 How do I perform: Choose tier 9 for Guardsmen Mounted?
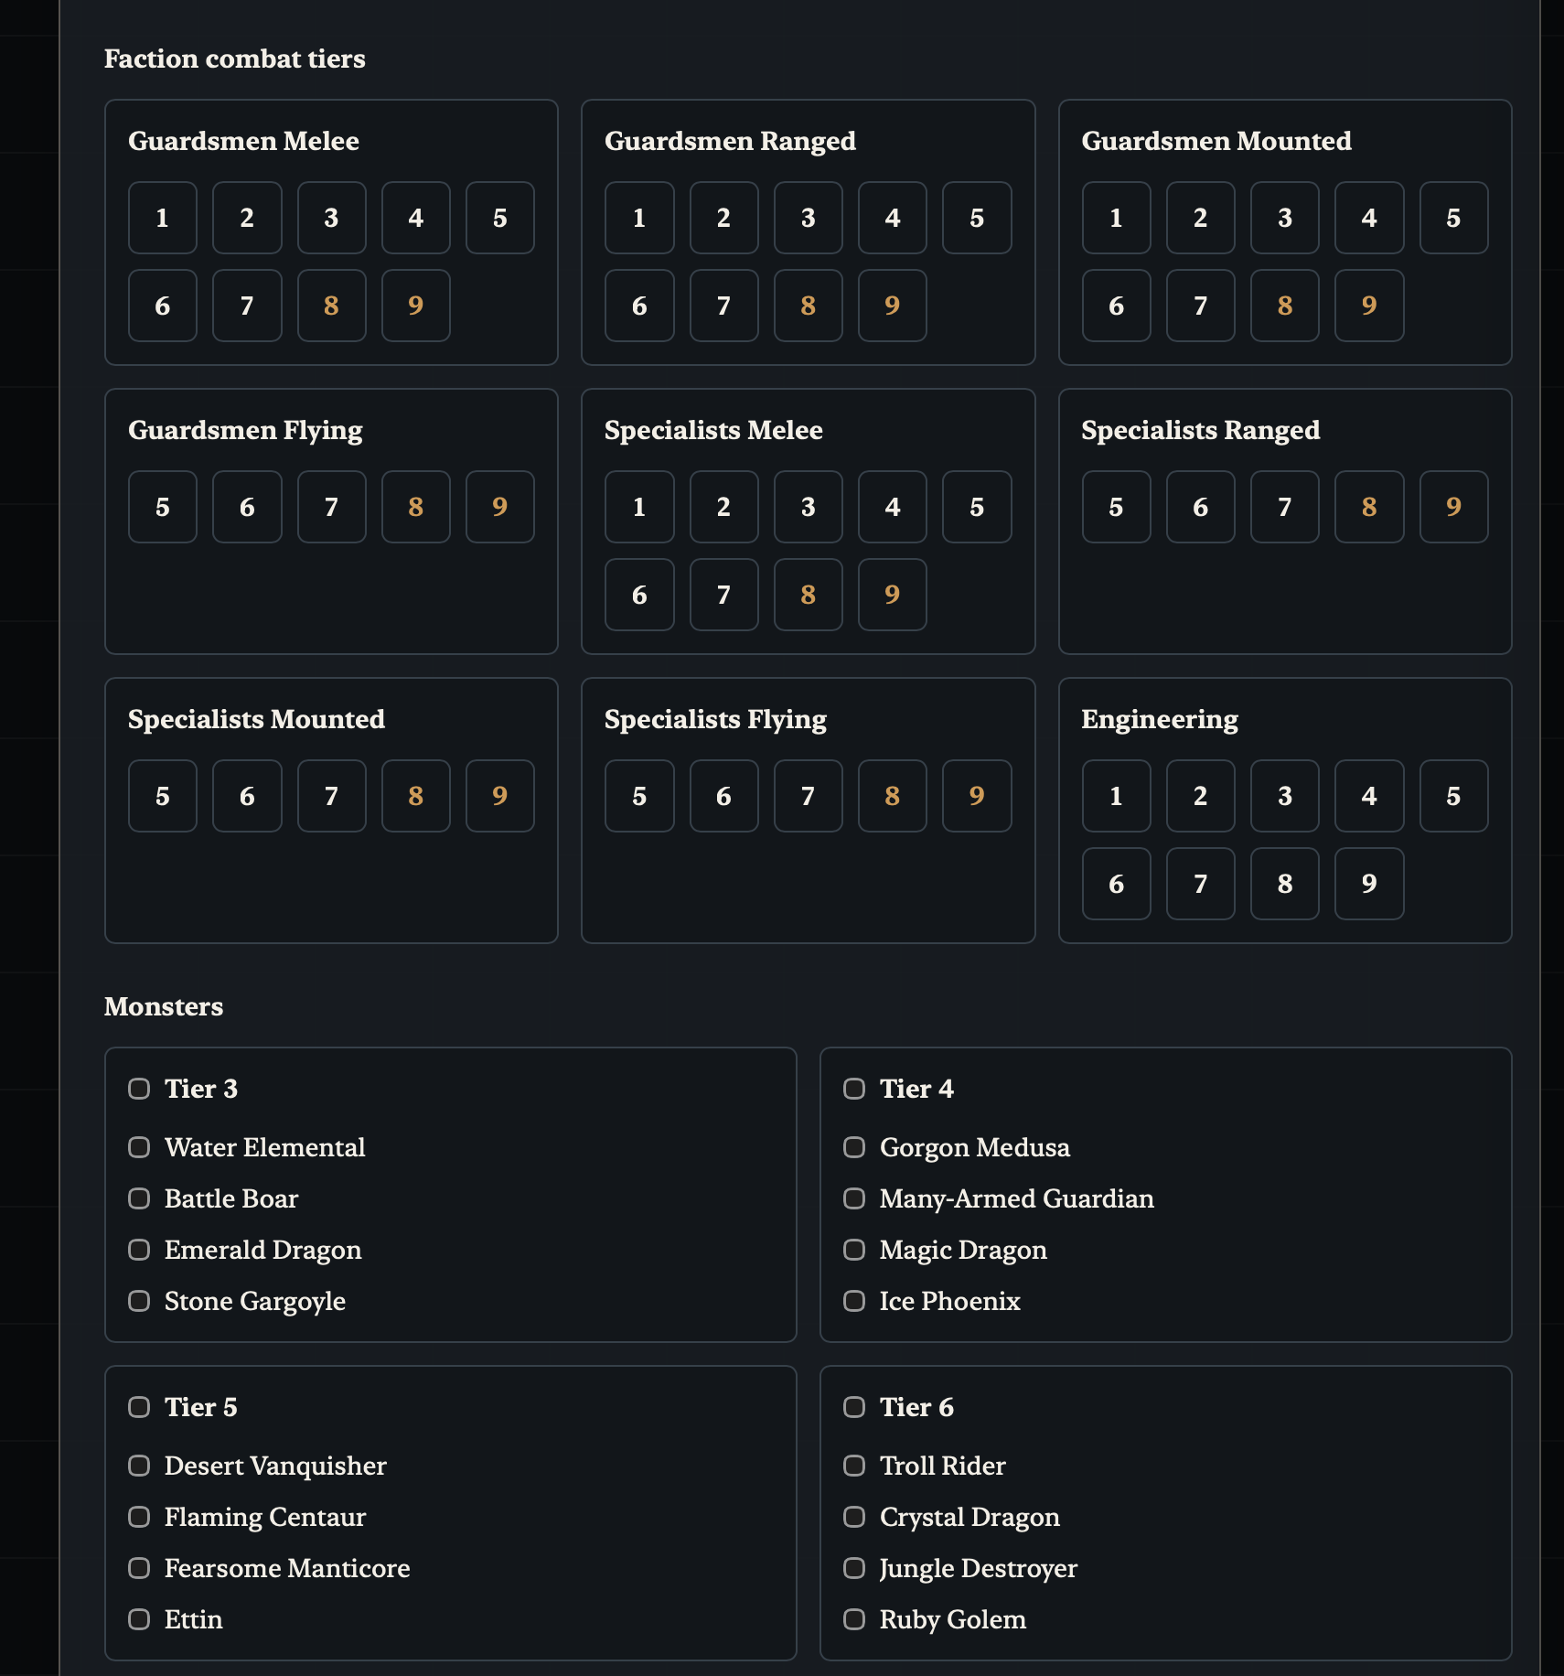tap(1368, 306)
